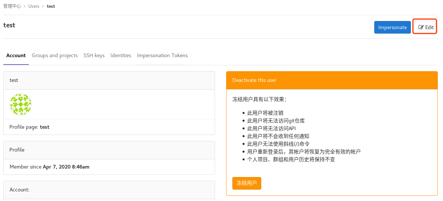
Task: Click the Account: panel header
Action: point(19,190)
